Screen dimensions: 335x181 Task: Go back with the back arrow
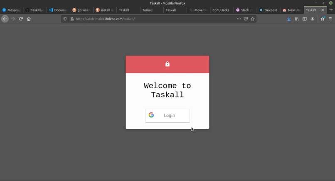click(x=5, y=19)
